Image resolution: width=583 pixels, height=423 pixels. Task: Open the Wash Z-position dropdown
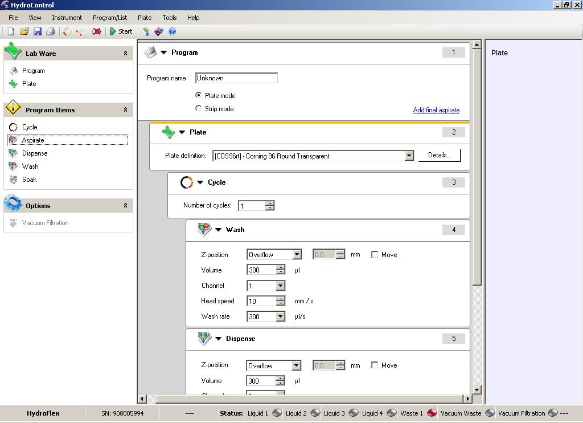coord(297,255)
